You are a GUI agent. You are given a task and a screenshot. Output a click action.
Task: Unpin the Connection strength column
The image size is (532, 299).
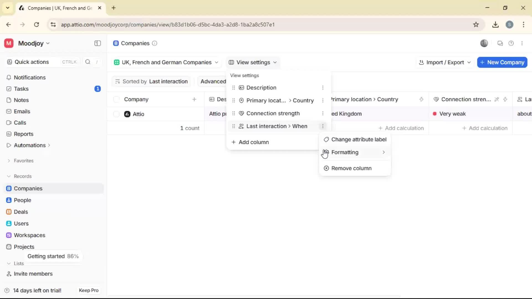pos(497,99)
